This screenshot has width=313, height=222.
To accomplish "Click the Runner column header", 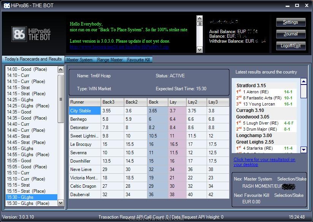I will point(85,102).
